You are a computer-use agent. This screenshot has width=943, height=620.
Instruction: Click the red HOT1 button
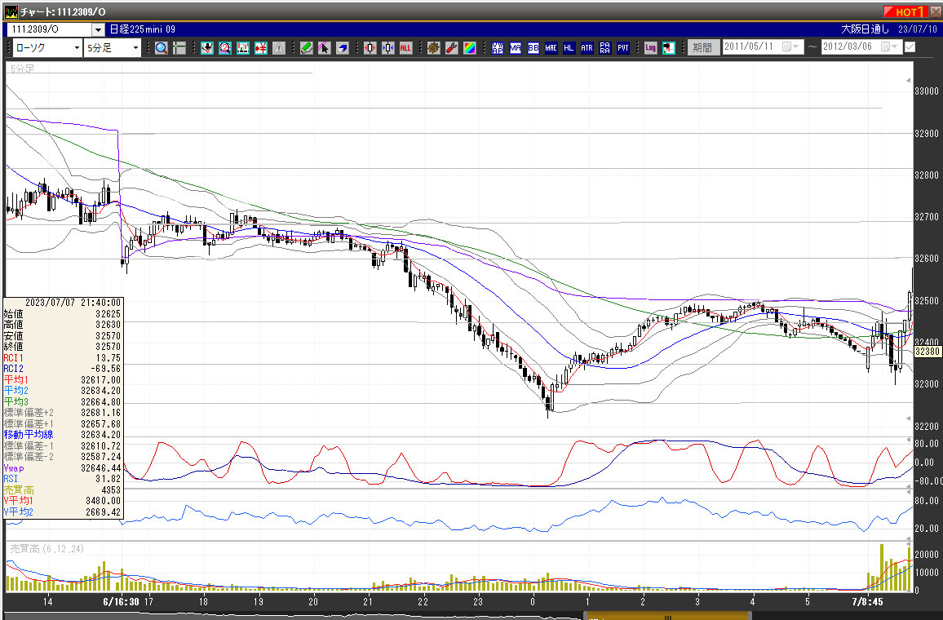(x=905, y=11)
